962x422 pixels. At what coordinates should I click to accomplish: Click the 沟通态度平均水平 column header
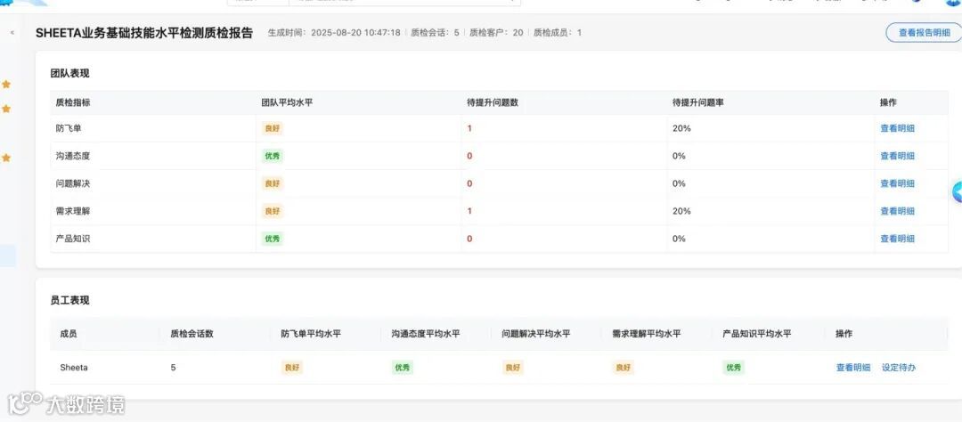[426, 334]
